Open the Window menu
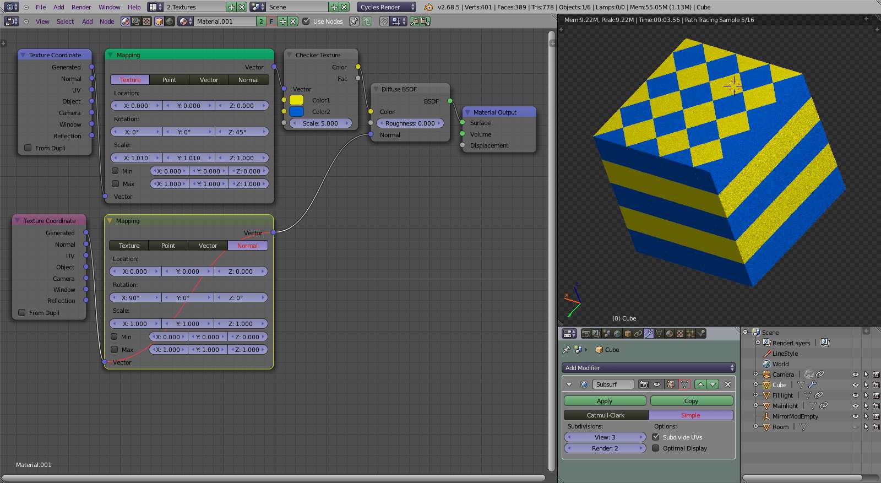881x483 pixels. pyautogui.click(x=109, y=7)
